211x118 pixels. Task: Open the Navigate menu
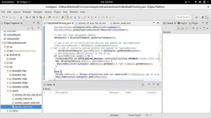pyautogui.click(x=38, y=12)
